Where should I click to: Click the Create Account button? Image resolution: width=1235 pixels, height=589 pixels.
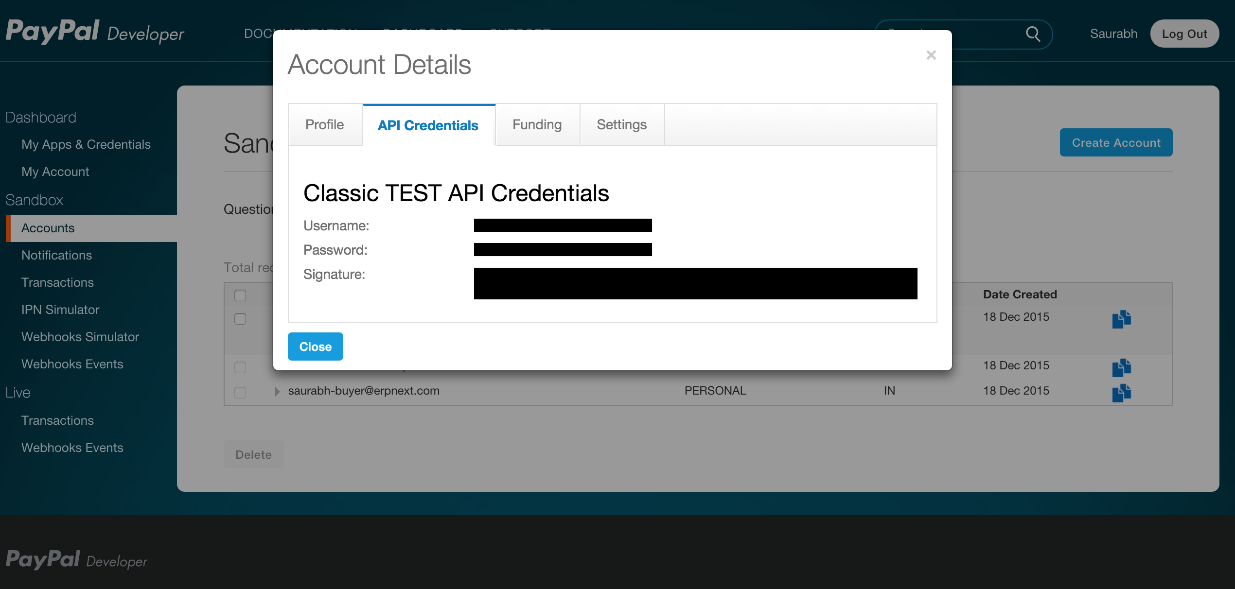pyautogui.click(x=1116, y=142)
